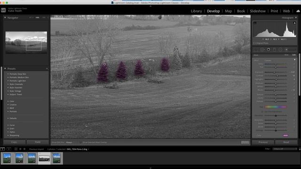Viewport: 301px width, 169px height.
Task: Toggle Show Selected Mask Overlay checkbox
Action: (80, 142)
